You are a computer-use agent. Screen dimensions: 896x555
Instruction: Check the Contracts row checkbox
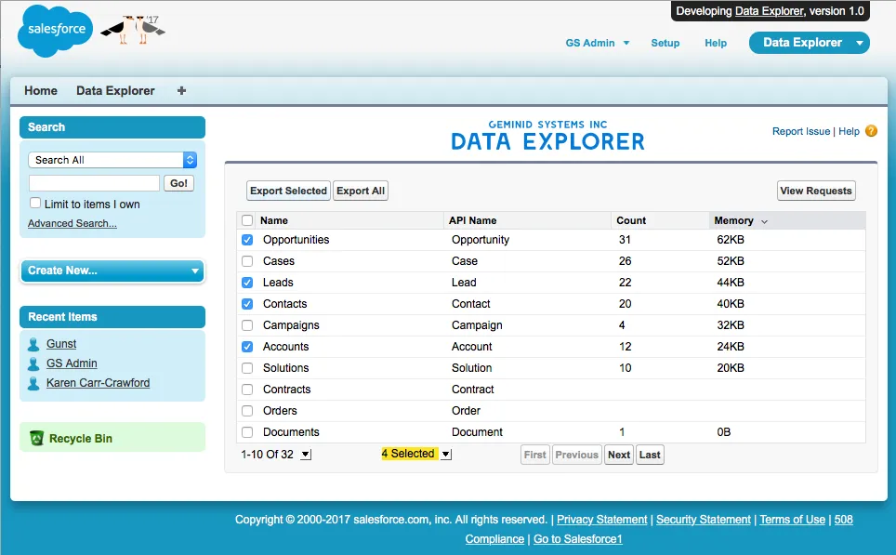click(x=247, y=390)
